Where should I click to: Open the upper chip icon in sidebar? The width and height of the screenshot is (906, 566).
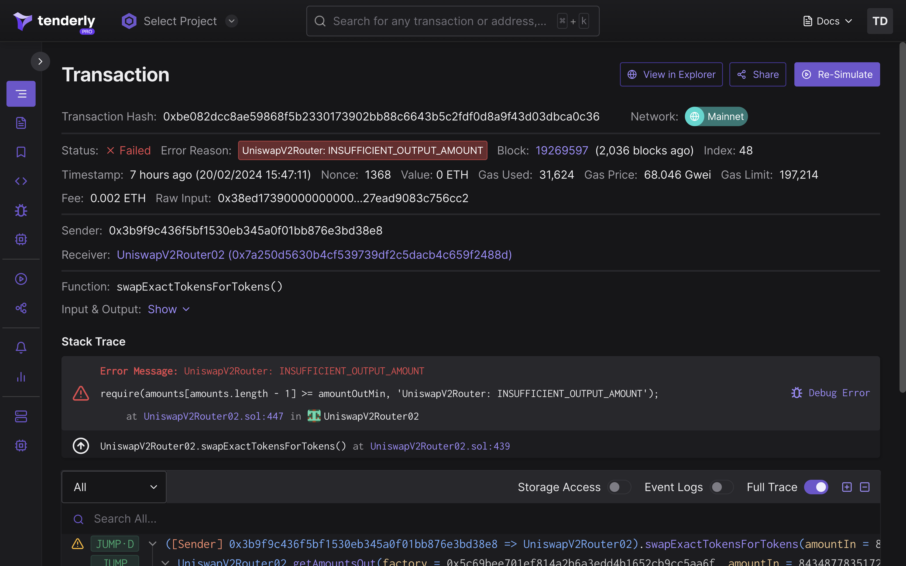pyautogui.click(x=21, y=239)
